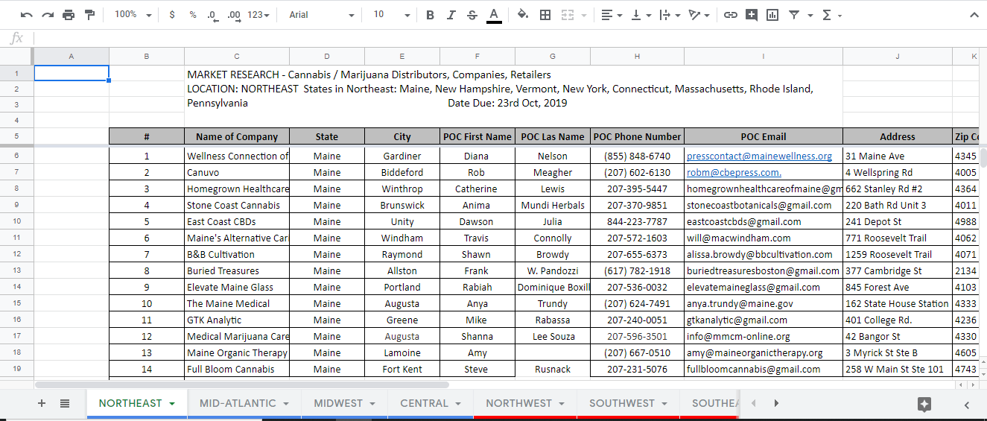Image resolution: width=987 pixels, height=421 pixels.
Task: Select the paint format roller
Action: click(x=89, y=15)
